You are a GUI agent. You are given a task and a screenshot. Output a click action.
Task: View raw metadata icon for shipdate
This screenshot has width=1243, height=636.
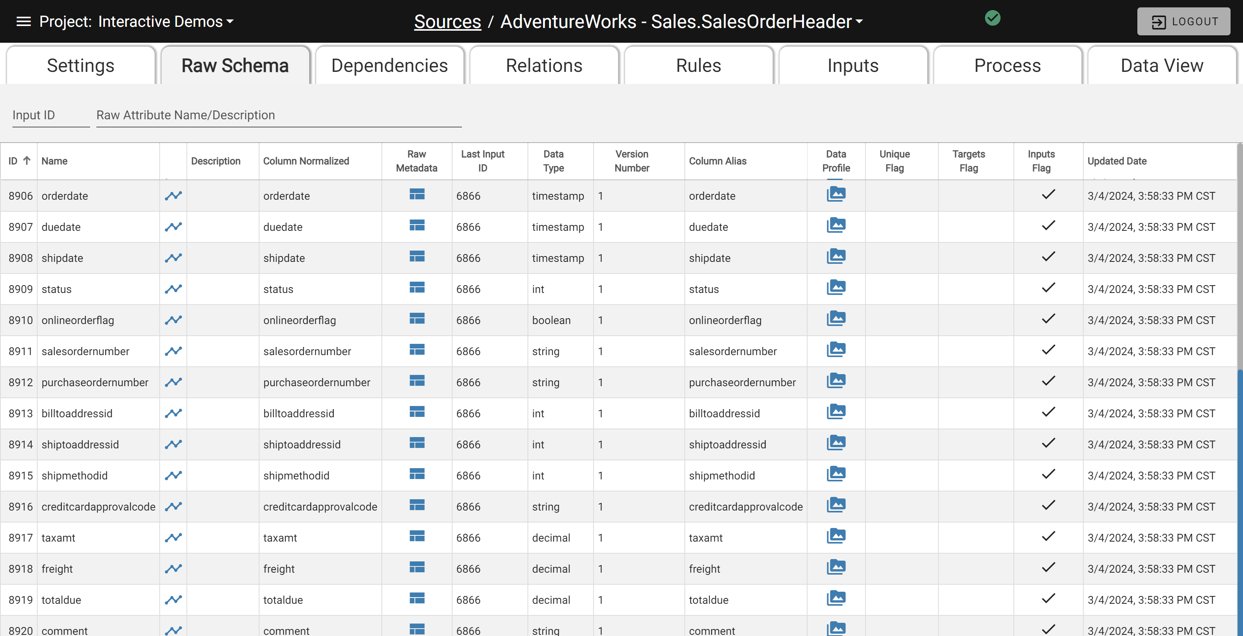coord(417,256)
